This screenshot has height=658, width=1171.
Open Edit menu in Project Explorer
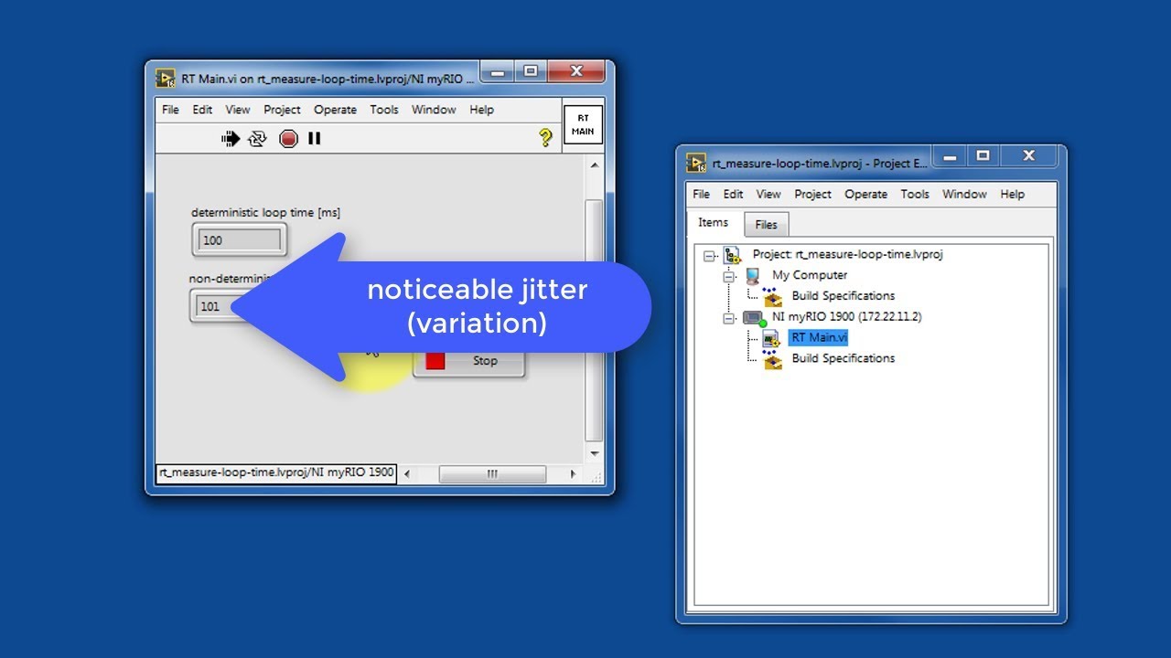click(x=733, y=194)
